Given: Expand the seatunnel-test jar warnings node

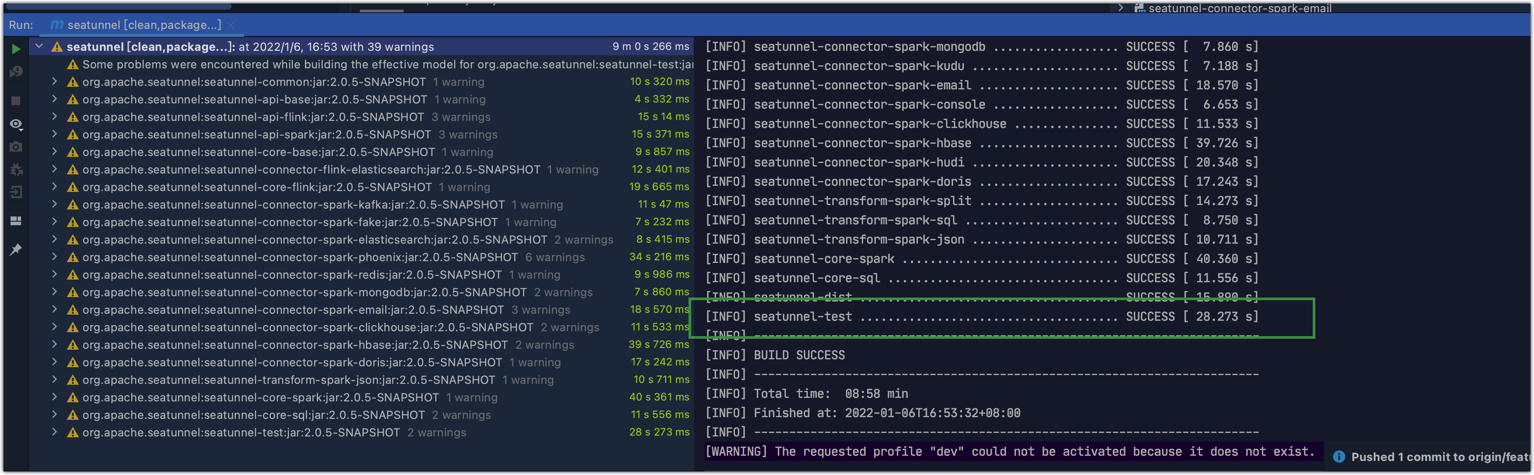Looking at the screenshot, I should pos(54,432).
